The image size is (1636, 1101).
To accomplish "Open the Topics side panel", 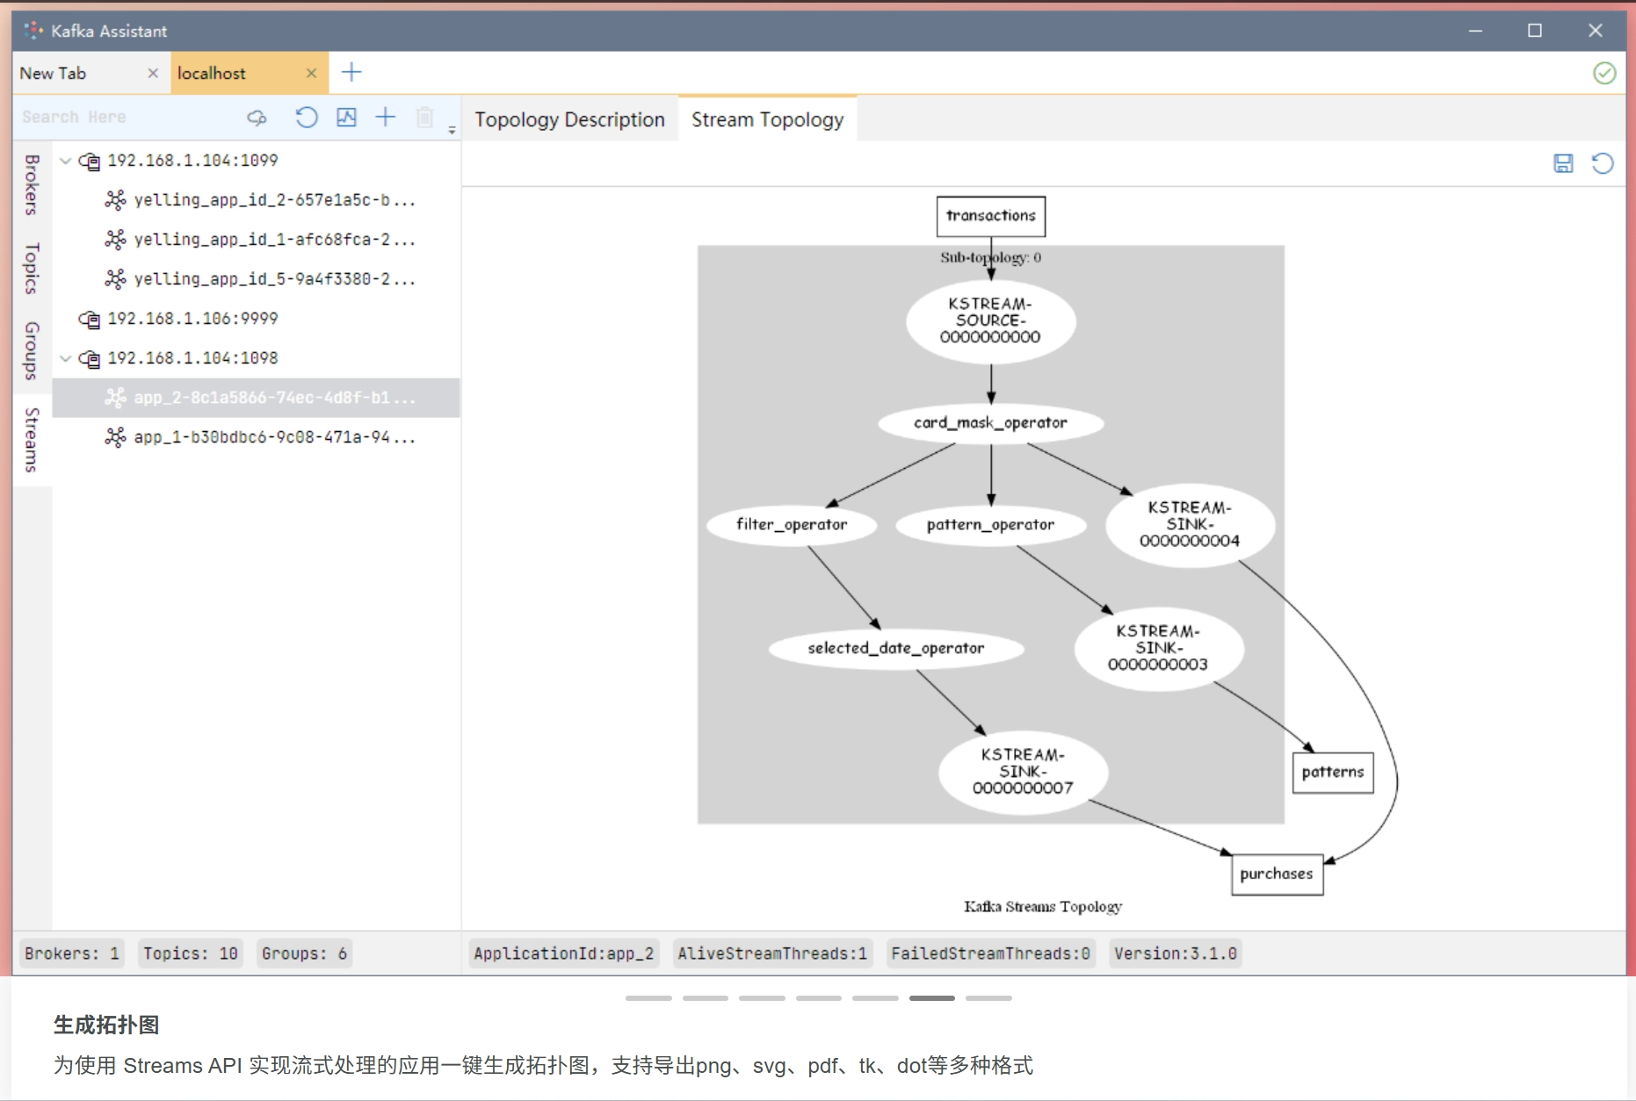I will (32, 268).
